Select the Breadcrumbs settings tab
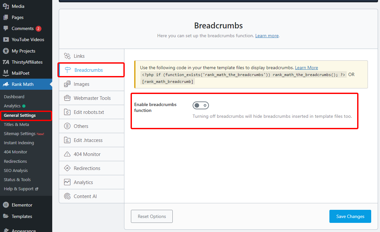 tap(92, 70)
